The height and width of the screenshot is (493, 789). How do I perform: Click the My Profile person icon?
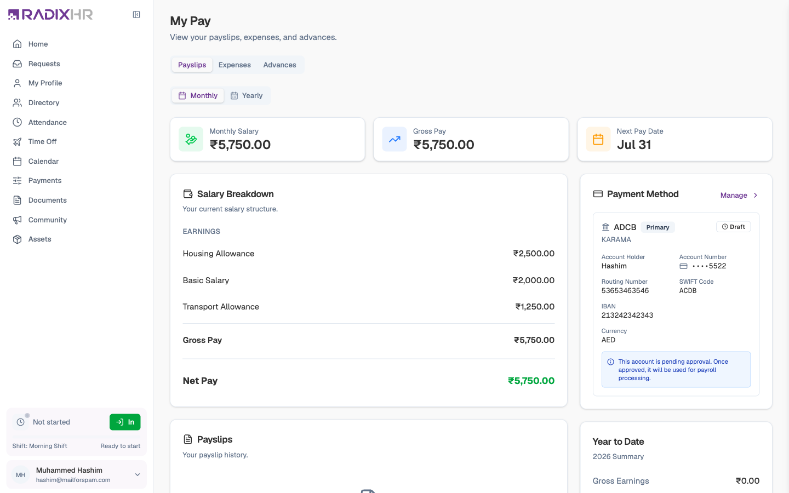click(x=18, y=83)
